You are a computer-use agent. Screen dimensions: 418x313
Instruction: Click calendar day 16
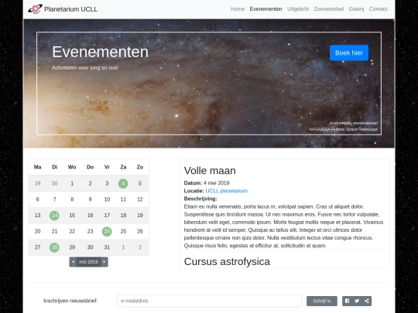click(x=90, y=216)
